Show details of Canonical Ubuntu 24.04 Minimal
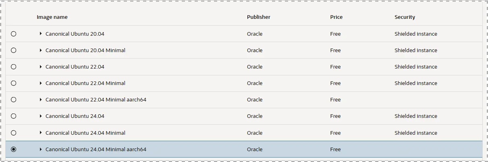The width and height of the screenshot is (488, 162). click(x=41, y=133)
